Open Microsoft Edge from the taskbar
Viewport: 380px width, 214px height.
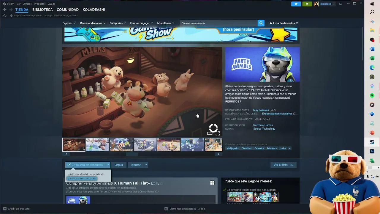coord(372,68)
